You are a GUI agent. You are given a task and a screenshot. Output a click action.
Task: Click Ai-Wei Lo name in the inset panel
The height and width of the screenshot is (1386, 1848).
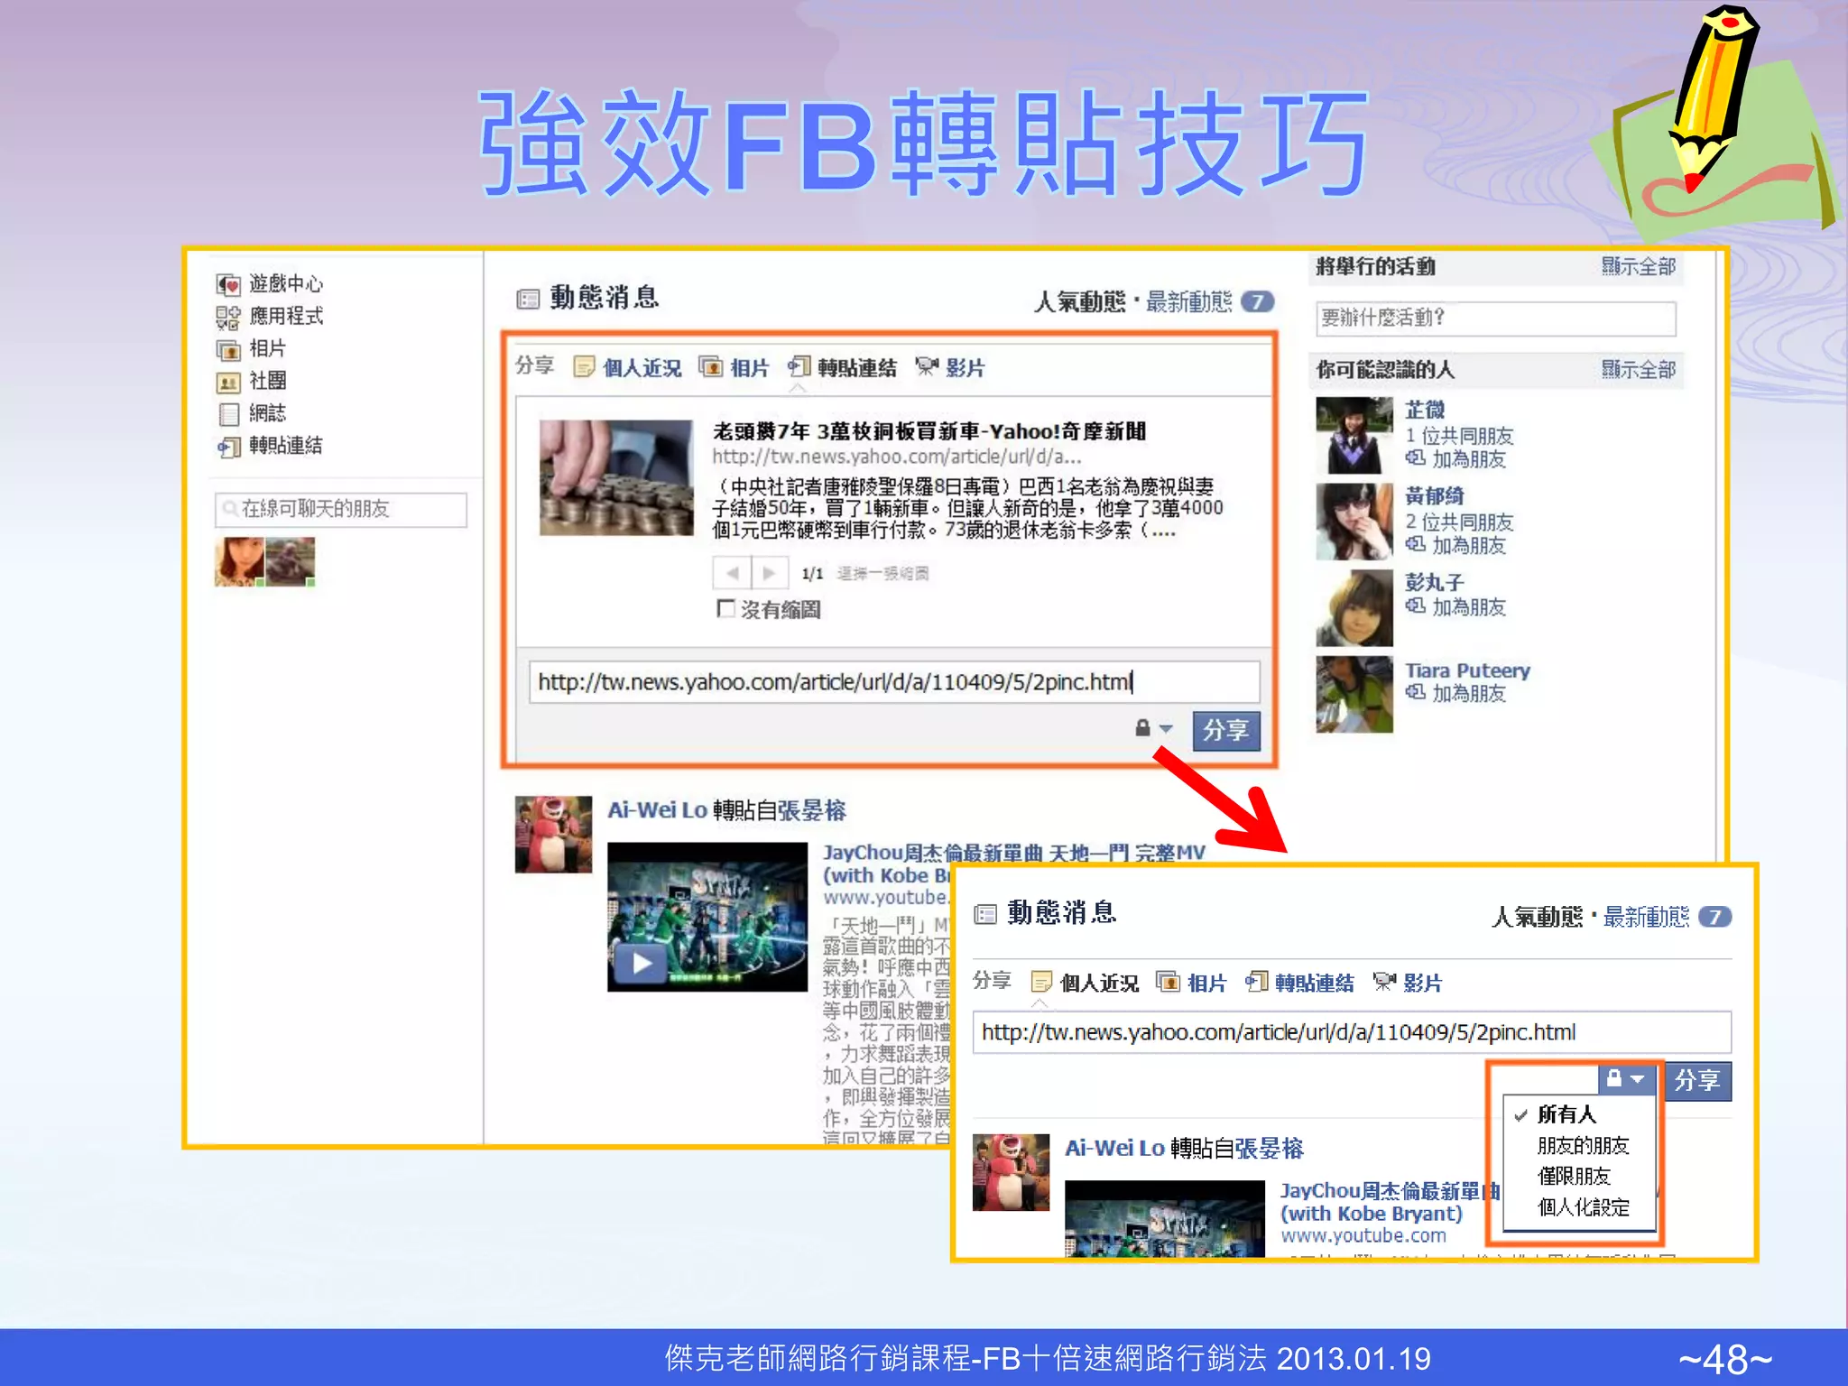(1114, 1148)
